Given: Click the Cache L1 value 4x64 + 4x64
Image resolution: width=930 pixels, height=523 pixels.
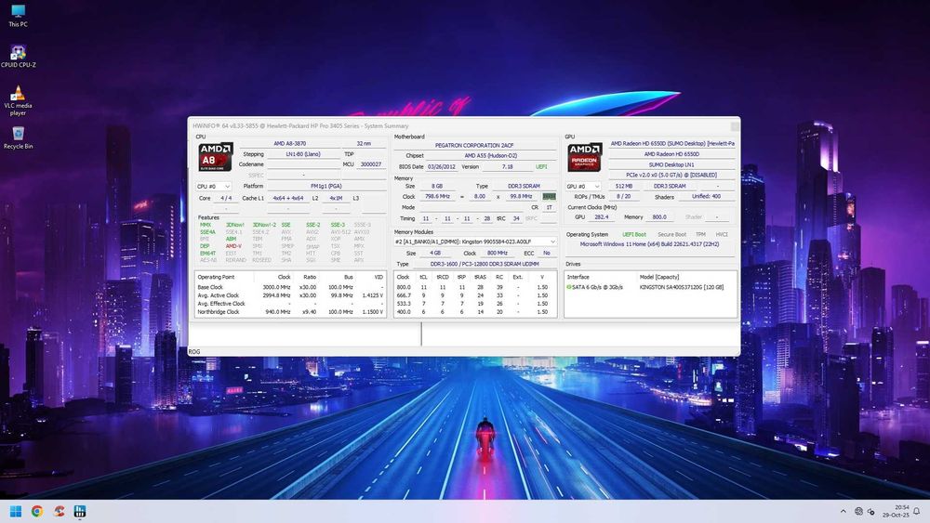Looking at the screenshot, I should (288, 199).
